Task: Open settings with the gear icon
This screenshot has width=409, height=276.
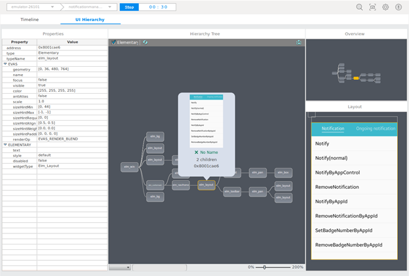Action: tap(385, 7)
